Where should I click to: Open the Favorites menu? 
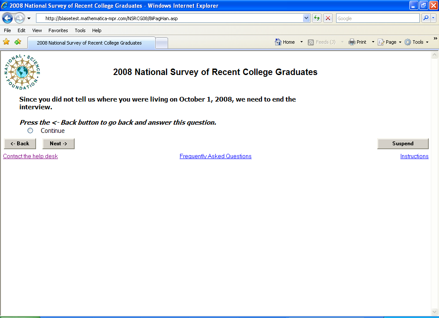58,30
